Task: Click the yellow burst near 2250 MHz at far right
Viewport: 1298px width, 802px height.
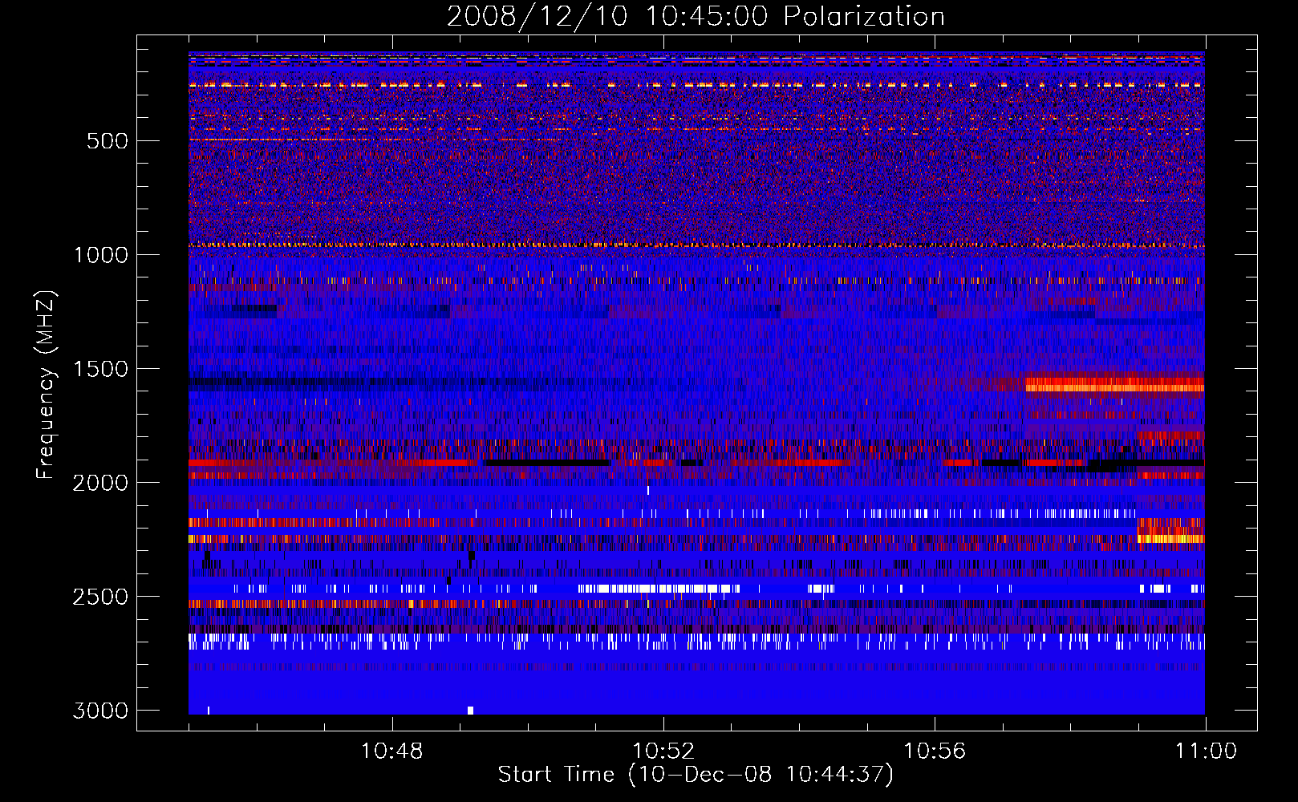Action: pos(1171,539)
